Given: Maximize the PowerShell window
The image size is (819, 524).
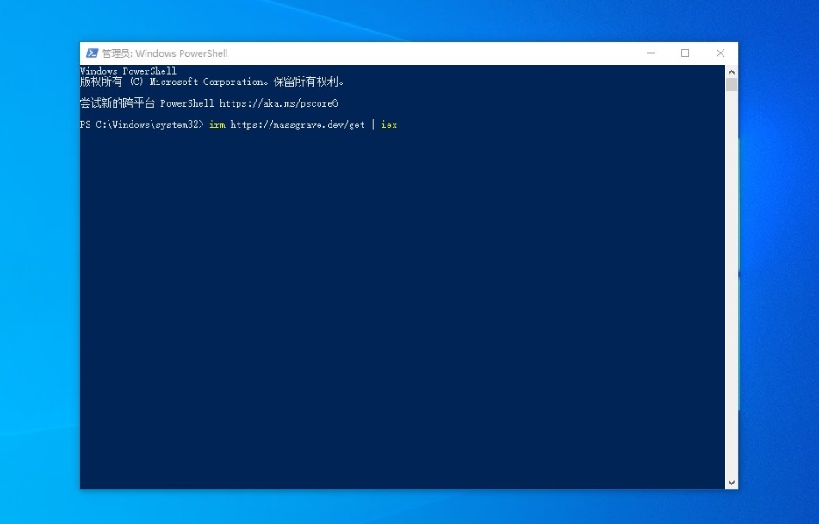Looking at the screenshot, I should pyautogui.click(x=686, y=53).
